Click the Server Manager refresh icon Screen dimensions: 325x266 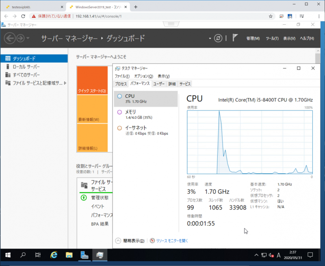(218, 38)
